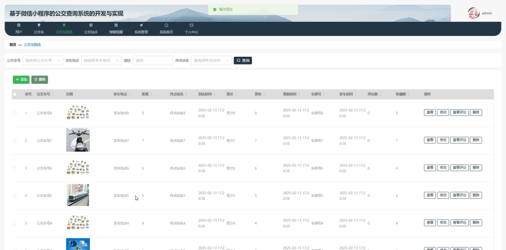Viewport: 506px width, 250px height.
Task: Click 查看 for 公交车号7
Action: point(430,140)
